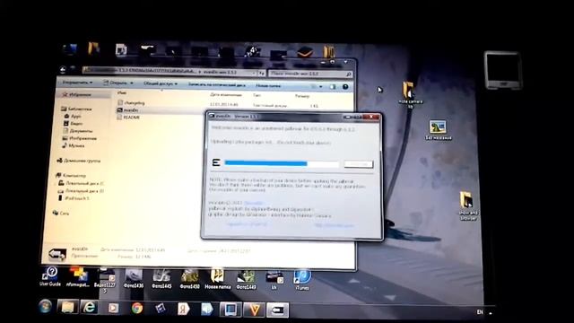Viewport: 574px width, 323px height.
Task: Open the Изображения library in sidebar
Action: click(x=80, y=138)
